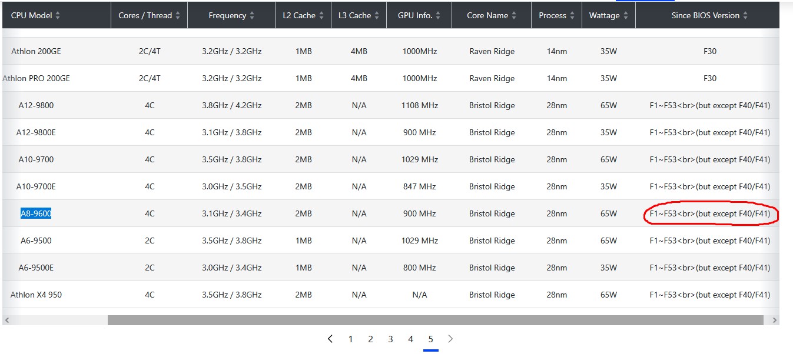Sort by Core Name column

pos(514,16)
